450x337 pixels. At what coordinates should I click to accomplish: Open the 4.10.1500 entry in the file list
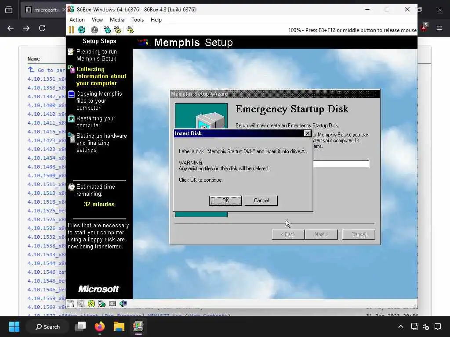[x=47, y=176]
